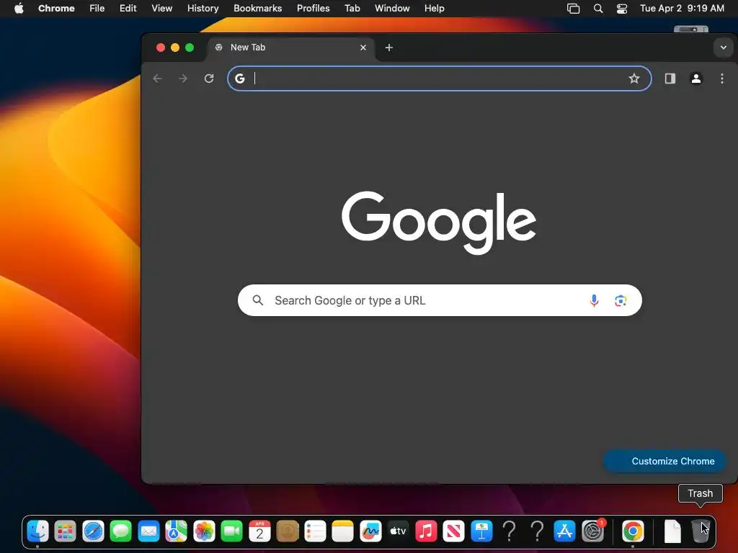This screenshot has height=553, width=738.
Task: Open Apple TV from the Dock
Action: click(398, 531)
